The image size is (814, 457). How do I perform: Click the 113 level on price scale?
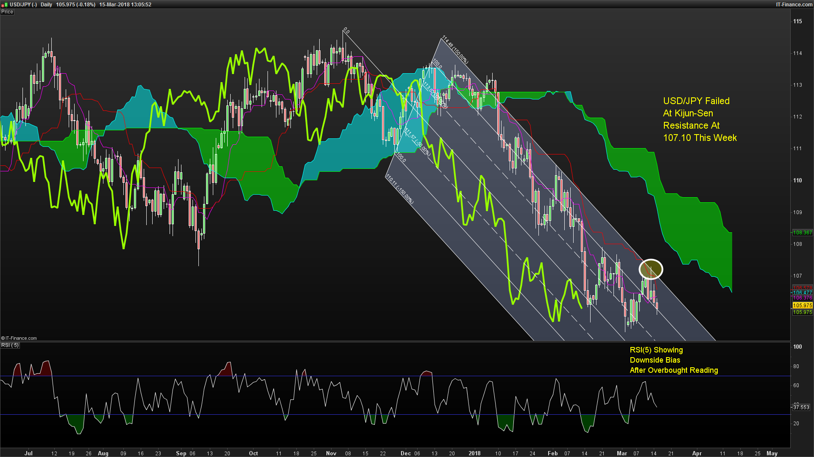click(797, 85)
